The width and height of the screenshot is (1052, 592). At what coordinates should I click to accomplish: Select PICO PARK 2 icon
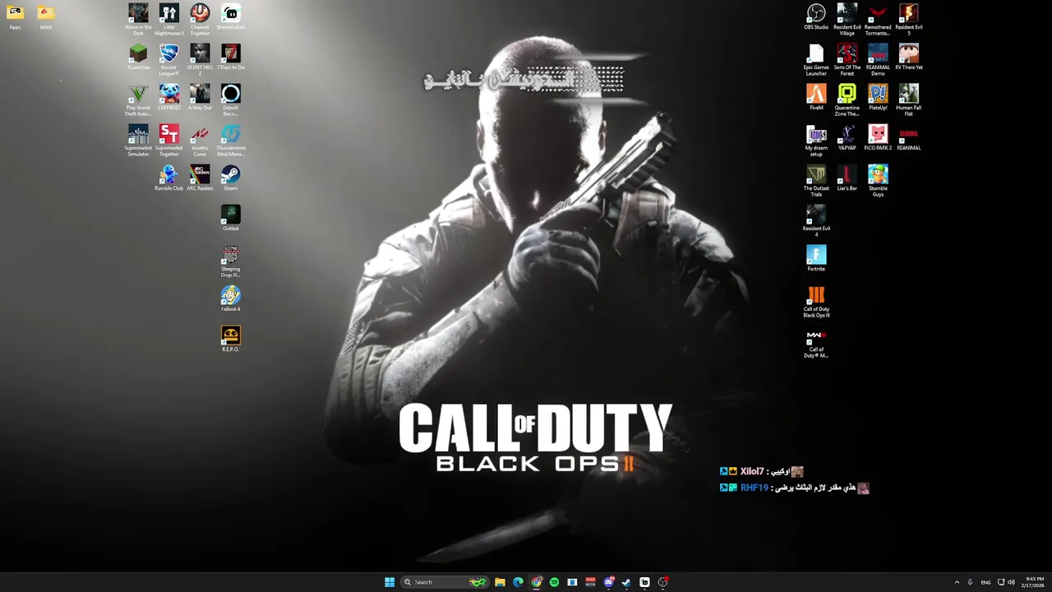tap(878, 138)
